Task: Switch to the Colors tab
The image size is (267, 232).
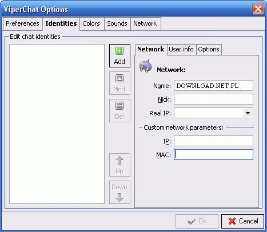Action: coord(91,23)
